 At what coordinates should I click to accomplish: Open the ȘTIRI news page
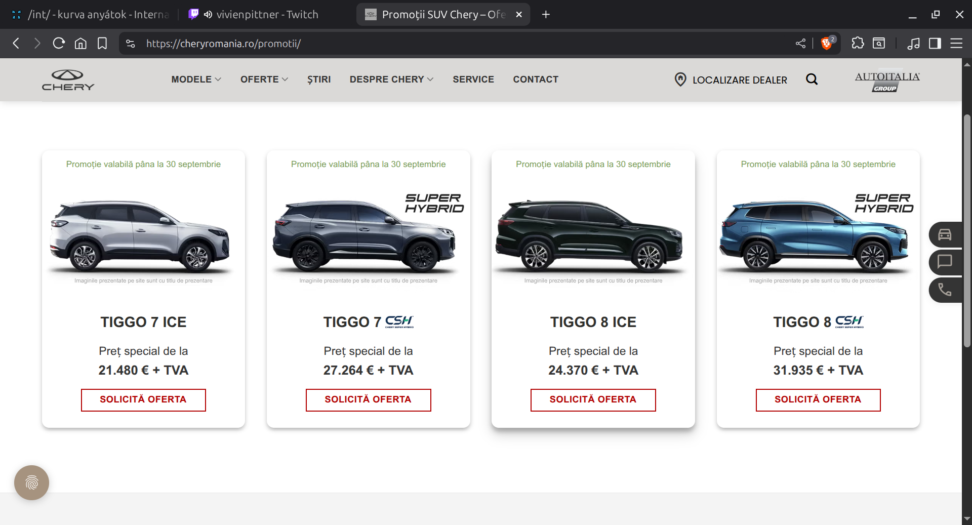coord(319,79)
